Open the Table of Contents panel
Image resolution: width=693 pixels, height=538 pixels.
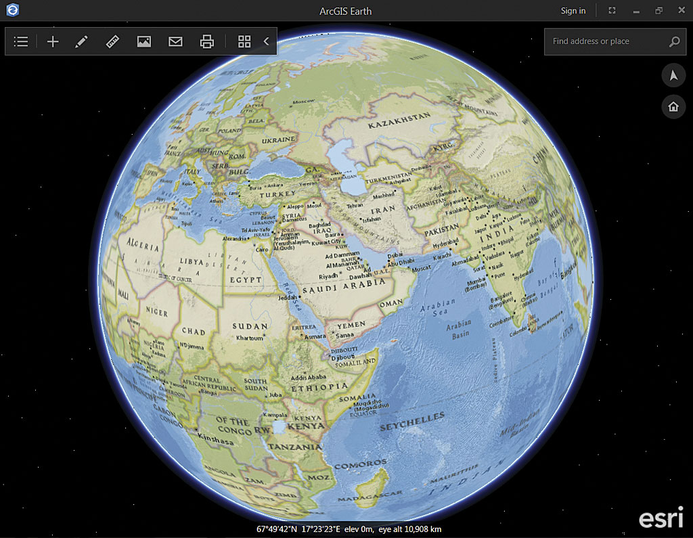click(x=20, y=41)
